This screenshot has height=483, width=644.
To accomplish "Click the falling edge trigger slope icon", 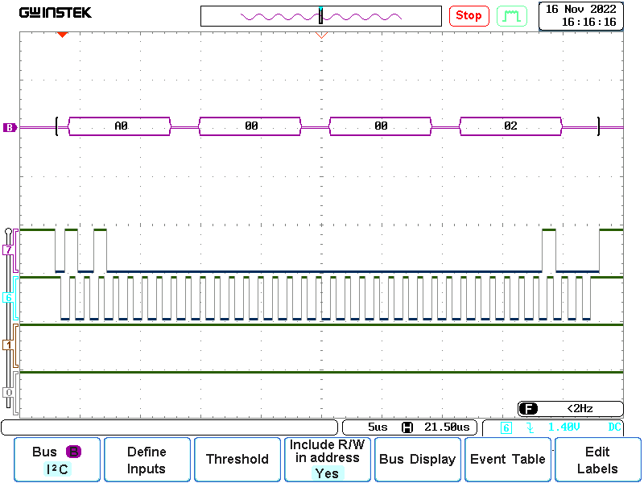I will (x=530, y=427).
